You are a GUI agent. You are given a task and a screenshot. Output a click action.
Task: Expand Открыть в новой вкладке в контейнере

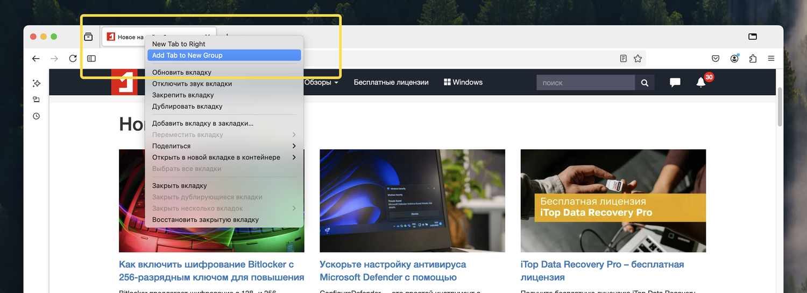pos(224,157)
